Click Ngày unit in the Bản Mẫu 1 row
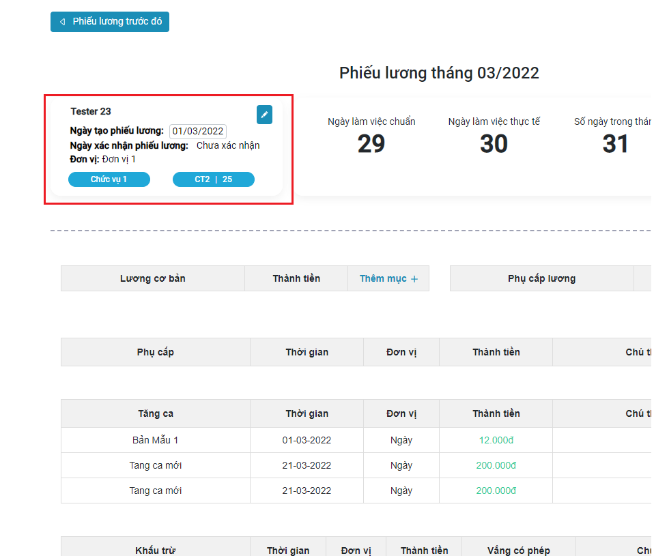Screen dimensions: 654x556 click(x=401, y=440)
